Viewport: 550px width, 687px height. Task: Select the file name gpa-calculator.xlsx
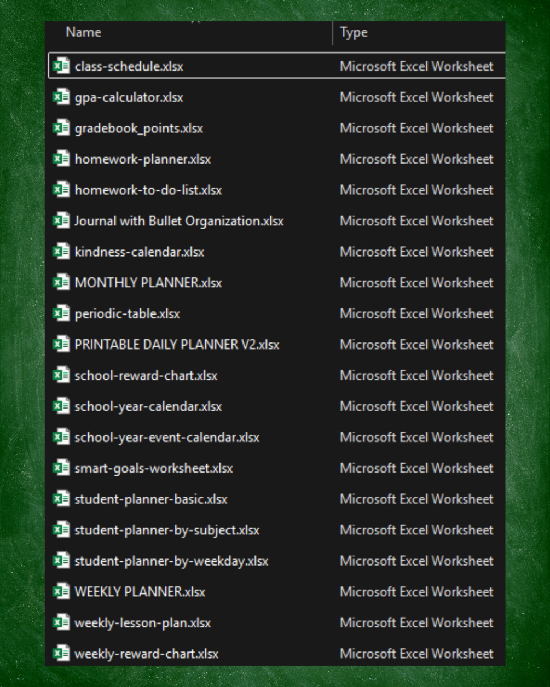click(x=129, y=97)
